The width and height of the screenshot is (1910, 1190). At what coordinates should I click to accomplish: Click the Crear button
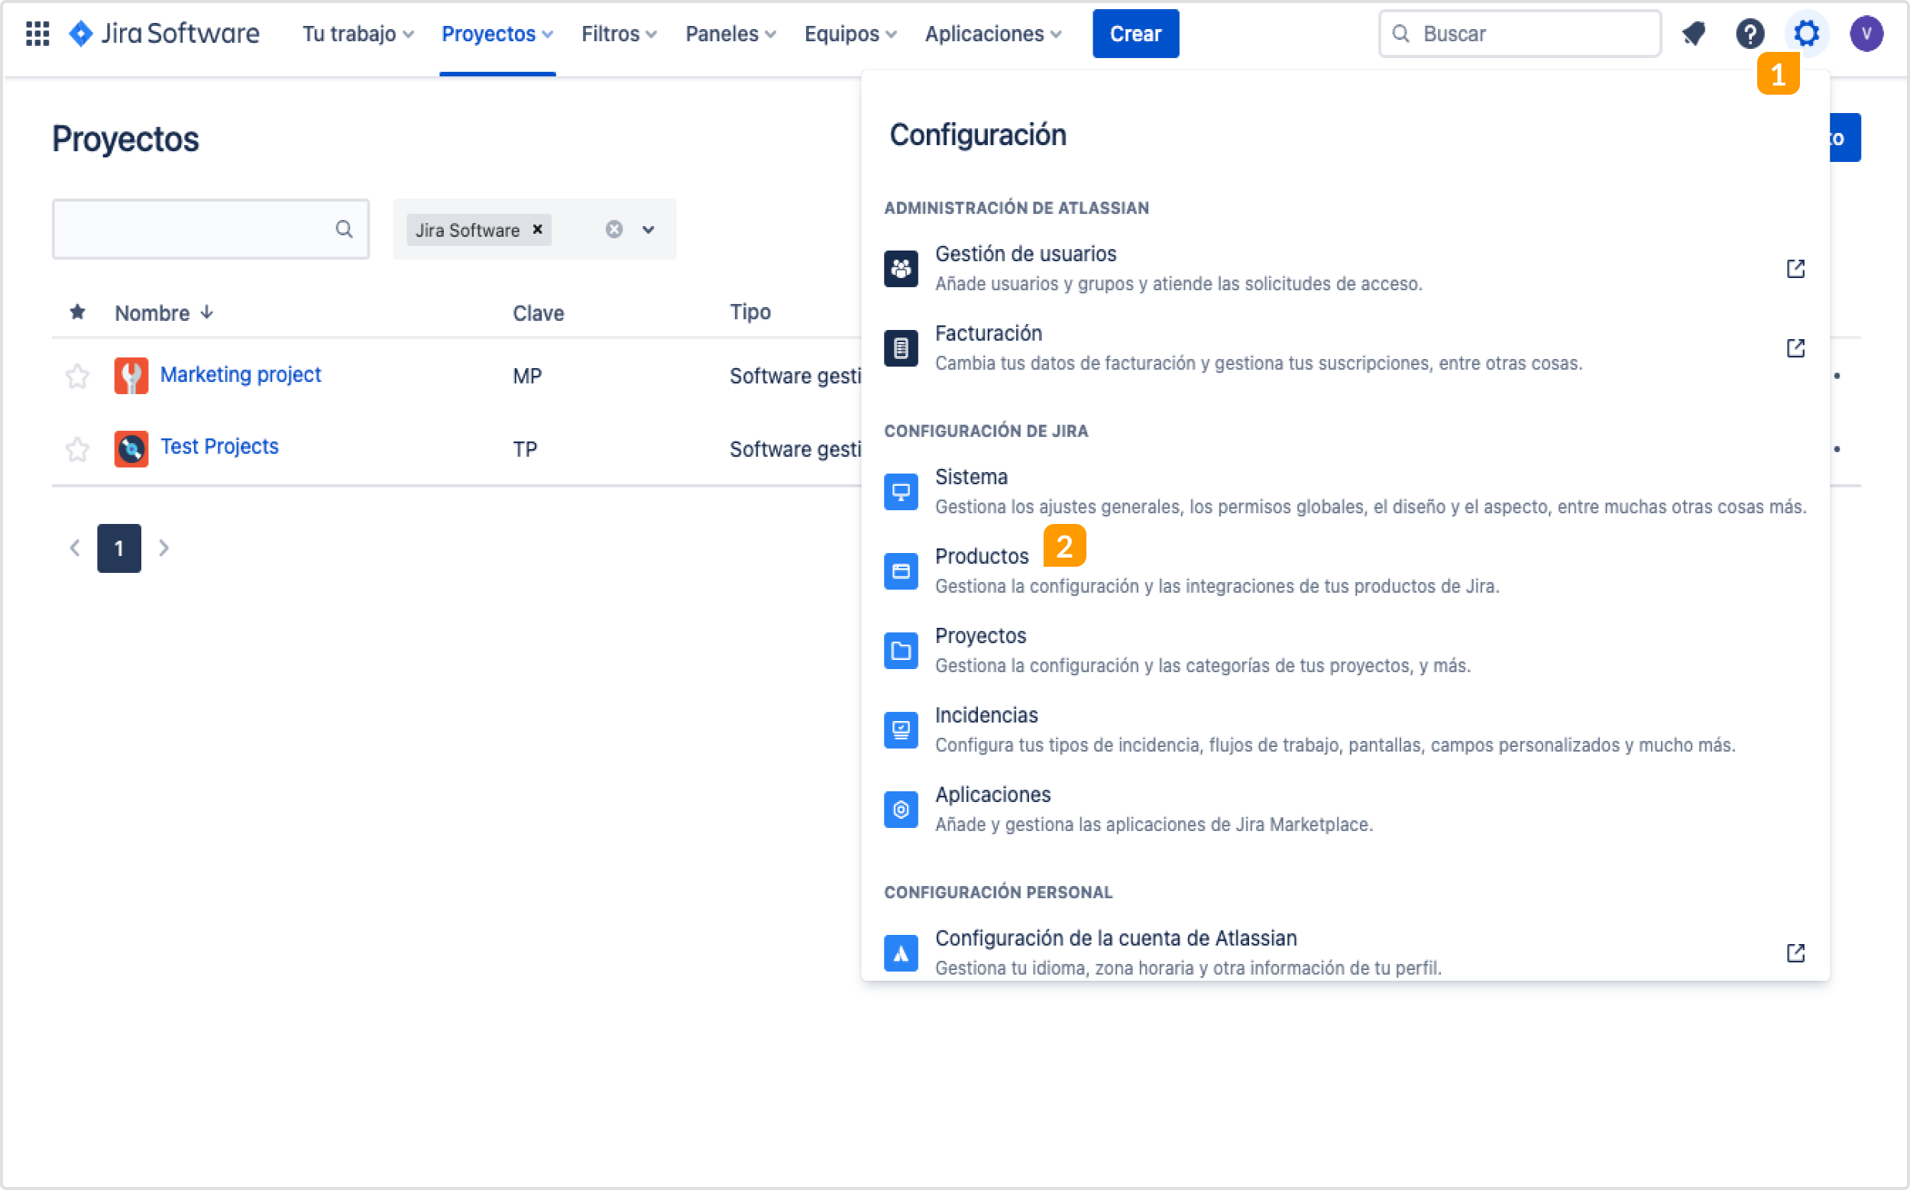1135,34
